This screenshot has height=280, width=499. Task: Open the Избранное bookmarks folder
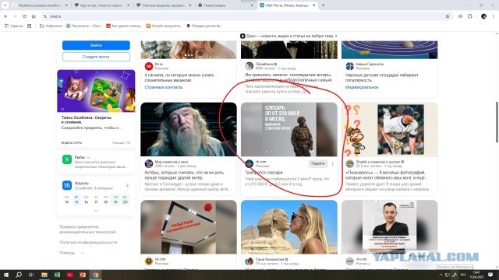coord(51,26)
